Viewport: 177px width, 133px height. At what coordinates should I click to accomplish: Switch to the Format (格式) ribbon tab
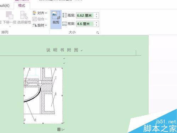(x=22, y=6)
